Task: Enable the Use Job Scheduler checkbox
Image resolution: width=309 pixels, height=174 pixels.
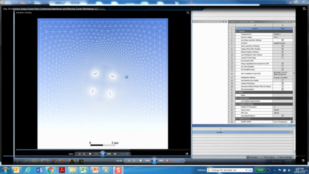Action: (x=282, y=67)
